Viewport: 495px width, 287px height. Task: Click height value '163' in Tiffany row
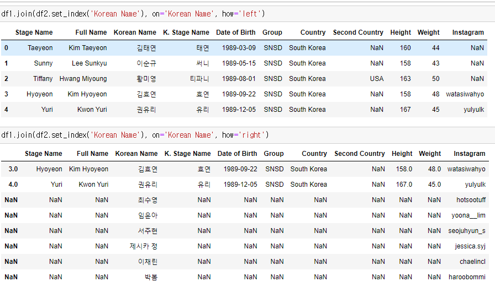coord(405,79)
